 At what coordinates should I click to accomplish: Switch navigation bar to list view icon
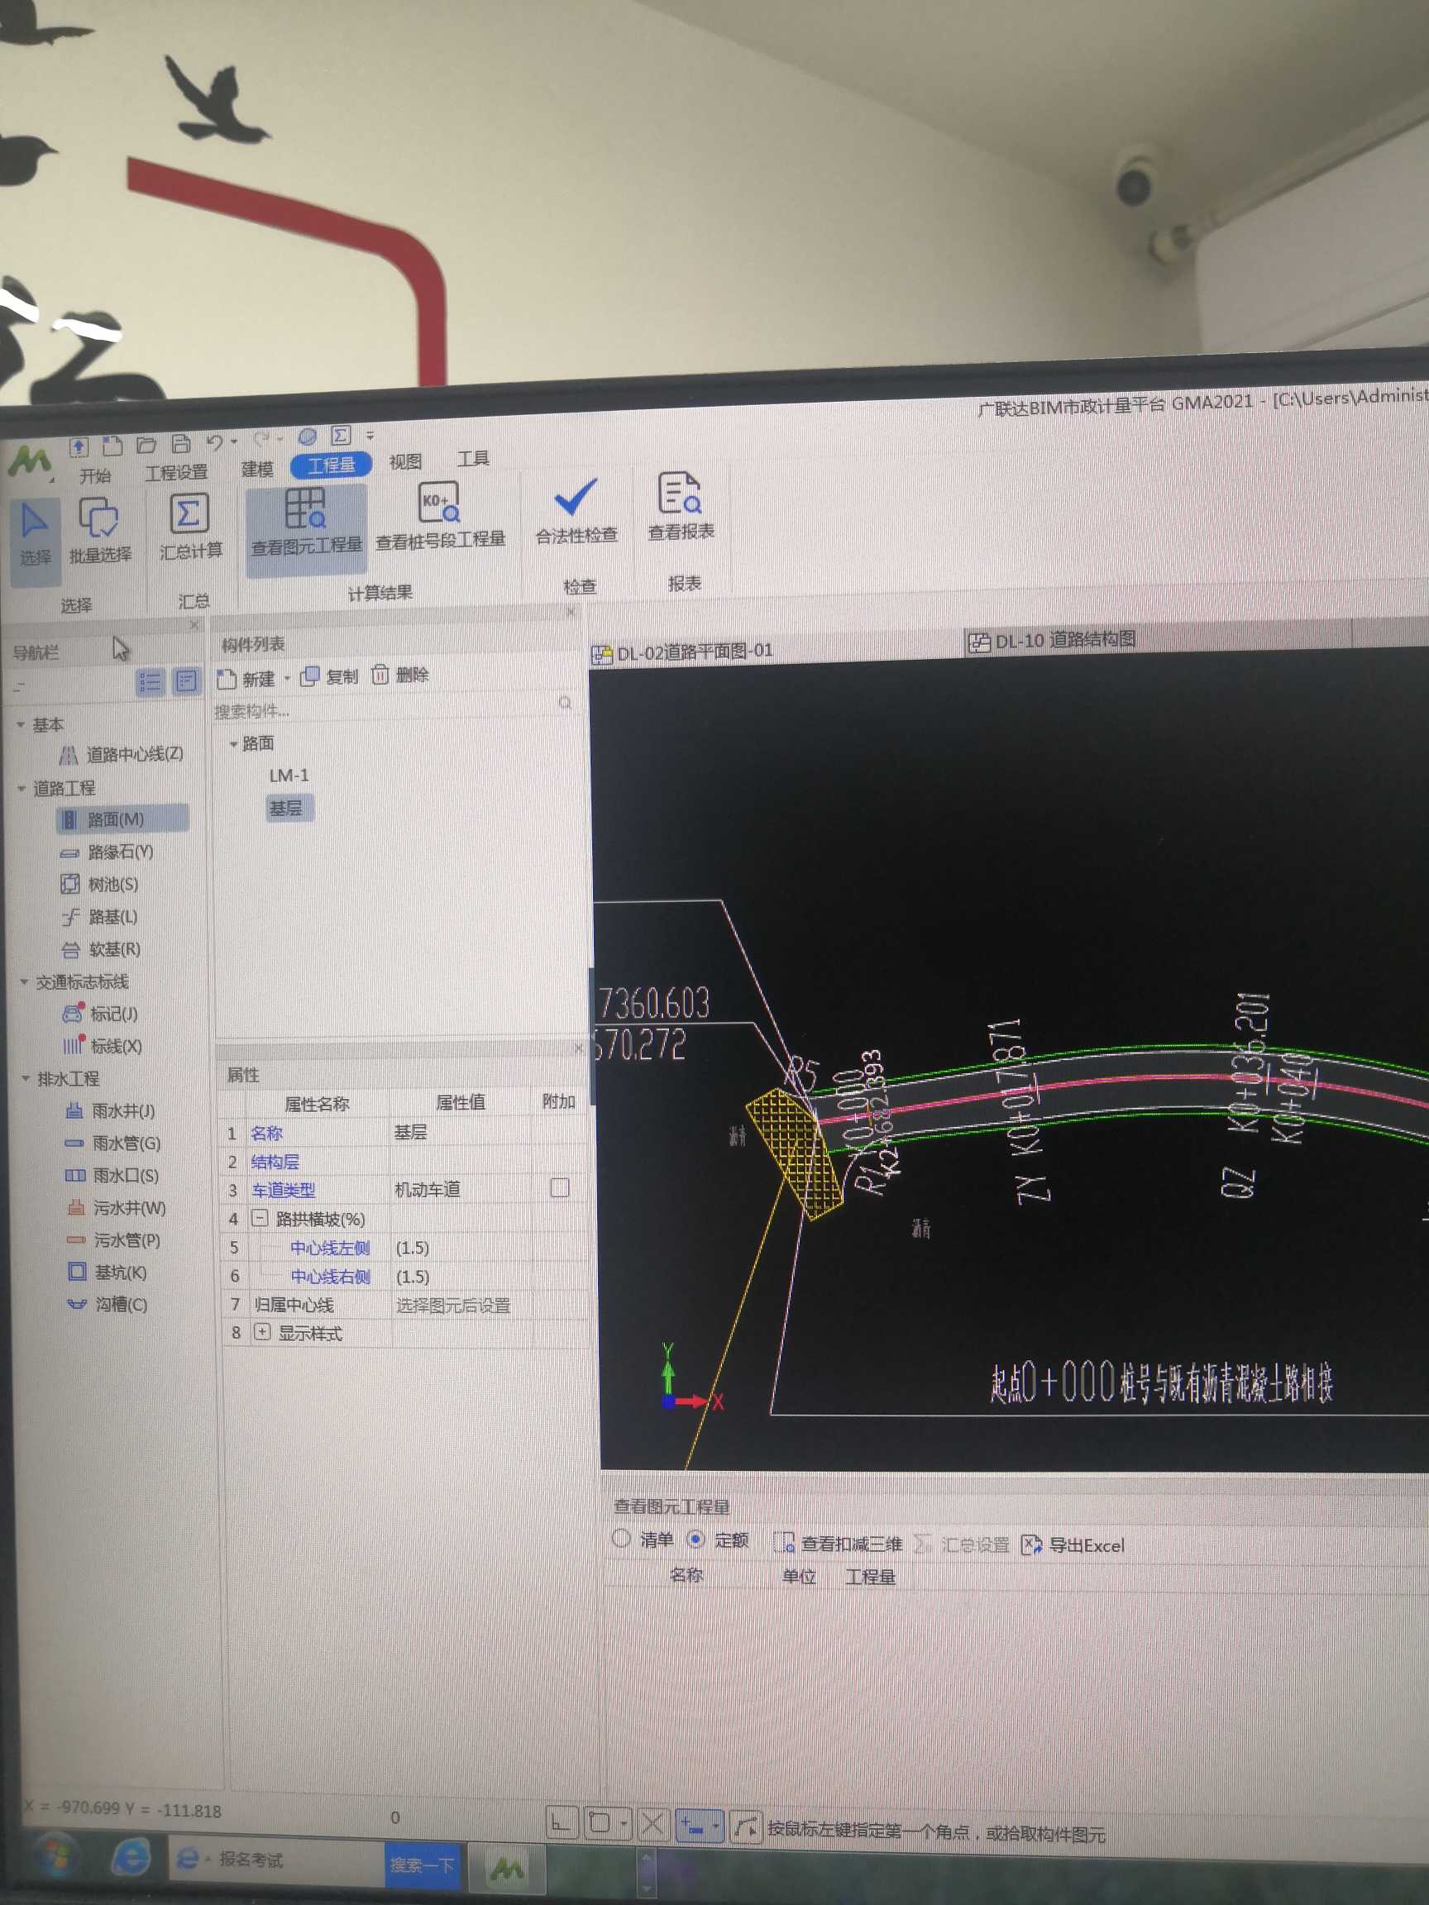tap(149, 682)
